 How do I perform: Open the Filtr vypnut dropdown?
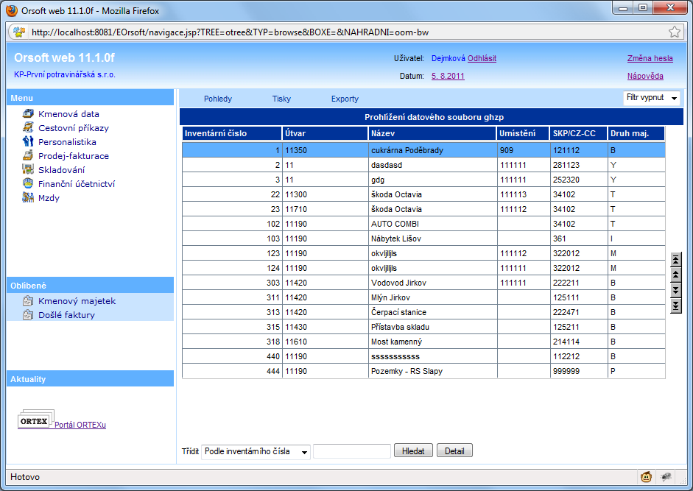click(x=651, y=98)
